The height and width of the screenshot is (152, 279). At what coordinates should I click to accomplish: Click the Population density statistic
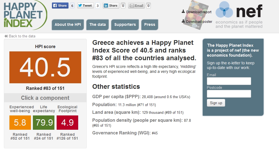(141, 123)
